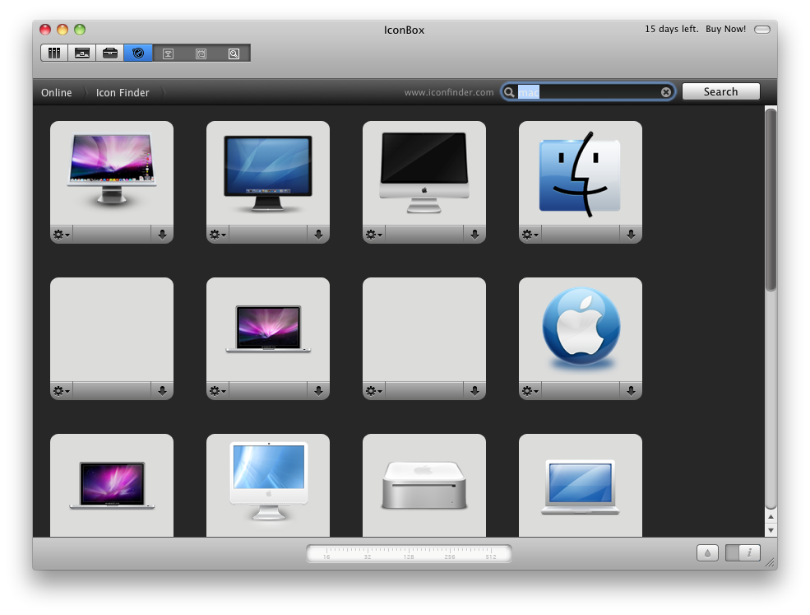Select black monitor with blue wallpaper
Image resolution: width=810 pixels, height=615 pixels.
267,173
